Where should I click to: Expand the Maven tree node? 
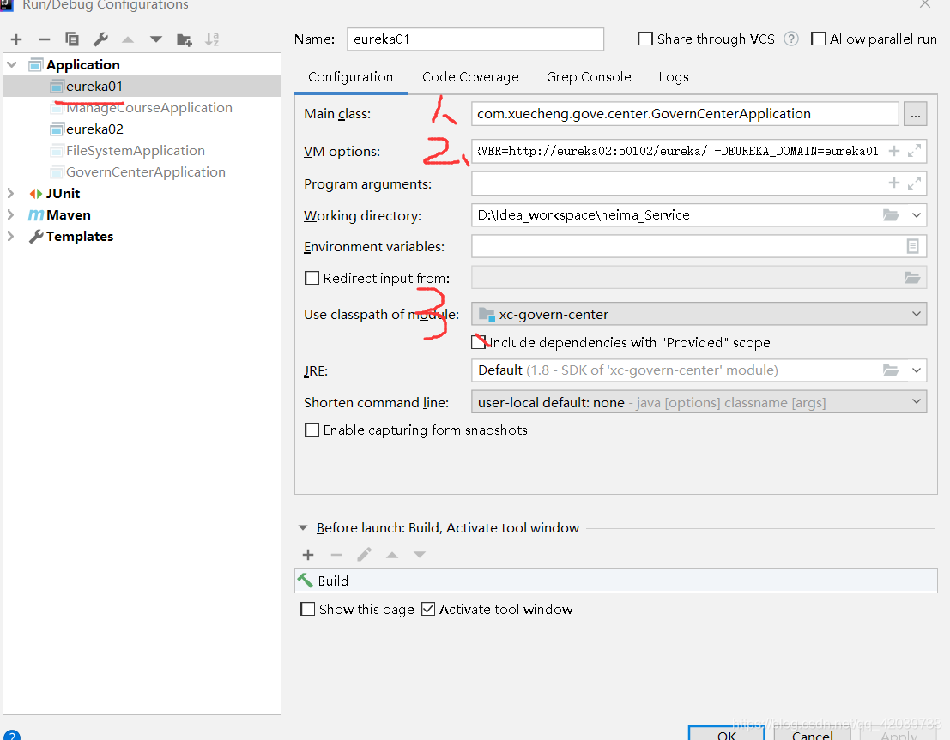click(x=10, y=215)
